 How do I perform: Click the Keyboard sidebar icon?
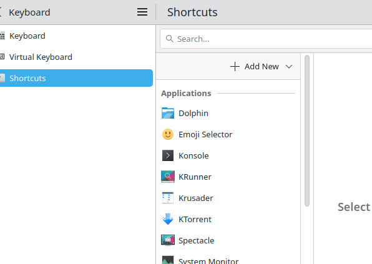click(x=2, y=36)
